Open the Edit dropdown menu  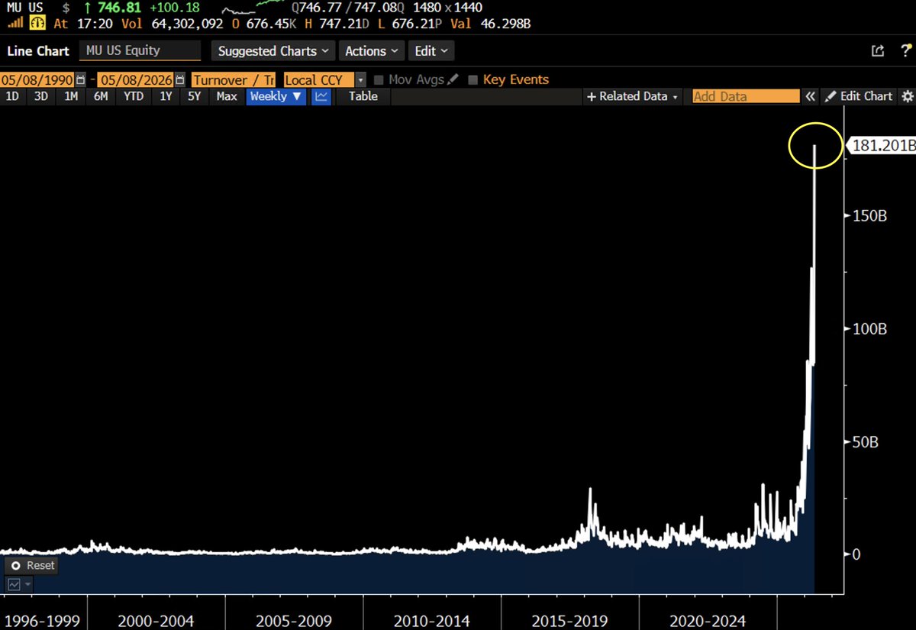click(431, 51)
